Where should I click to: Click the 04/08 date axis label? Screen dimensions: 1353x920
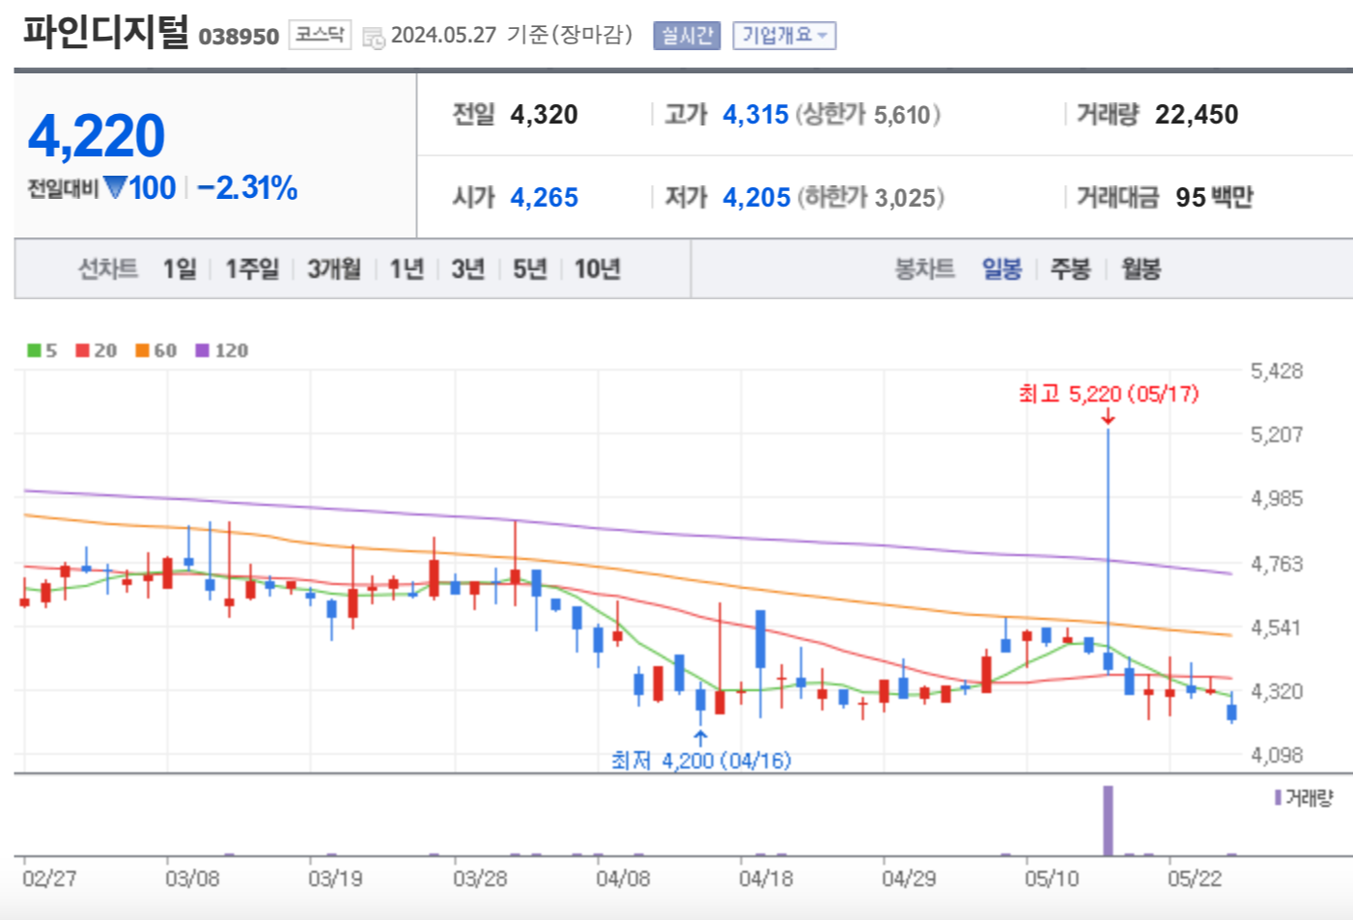click(x=623, y=878)
